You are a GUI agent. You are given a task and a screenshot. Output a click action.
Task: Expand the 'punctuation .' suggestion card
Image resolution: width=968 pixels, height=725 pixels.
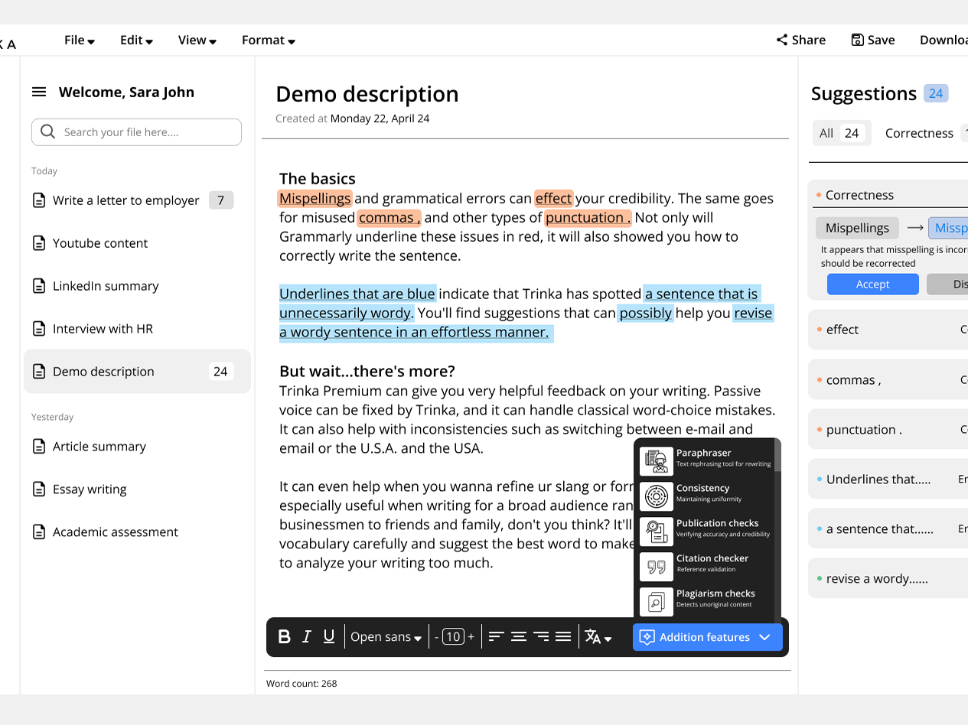888,430
